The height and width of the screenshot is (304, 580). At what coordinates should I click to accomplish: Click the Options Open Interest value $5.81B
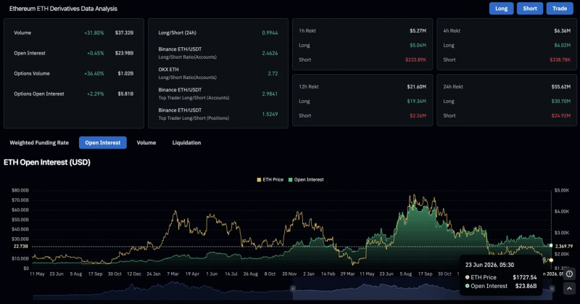[x=125, y=94]
